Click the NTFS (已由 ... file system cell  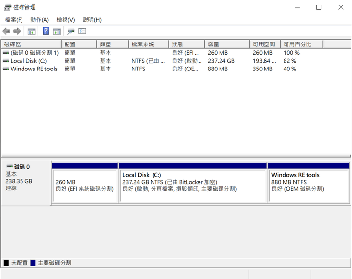148,61
